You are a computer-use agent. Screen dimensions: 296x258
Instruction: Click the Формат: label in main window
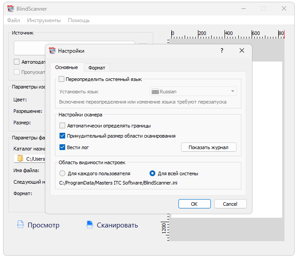(x=23, y=193)
